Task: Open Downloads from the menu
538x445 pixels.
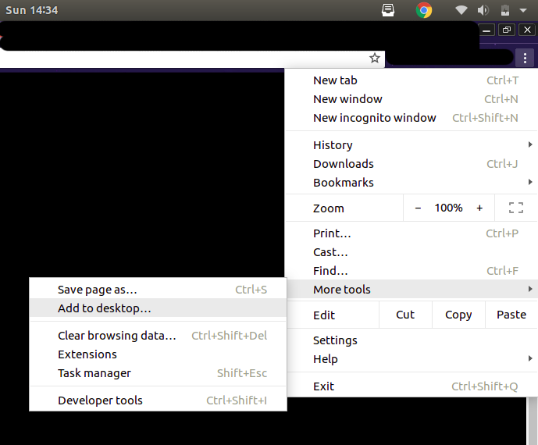Action: click(x=412, y=164)
